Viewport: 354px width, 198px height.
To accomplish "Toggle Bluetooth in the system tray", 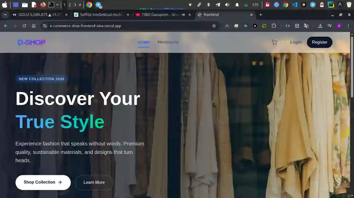I will [208, 5].
